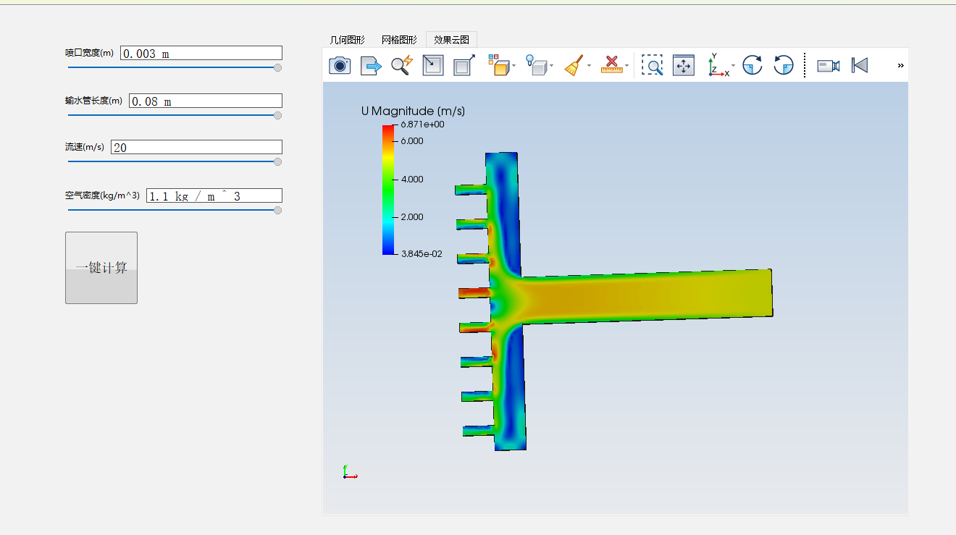Open the dropdown arrow beside yellow cube icon
Image resolution: width=956 pixels, height=535 pixels.
click(514, 66)
